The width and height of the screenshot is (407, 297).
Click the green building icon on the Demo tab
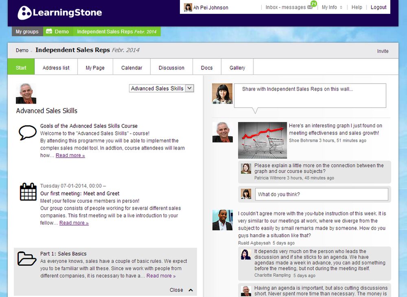49,31
